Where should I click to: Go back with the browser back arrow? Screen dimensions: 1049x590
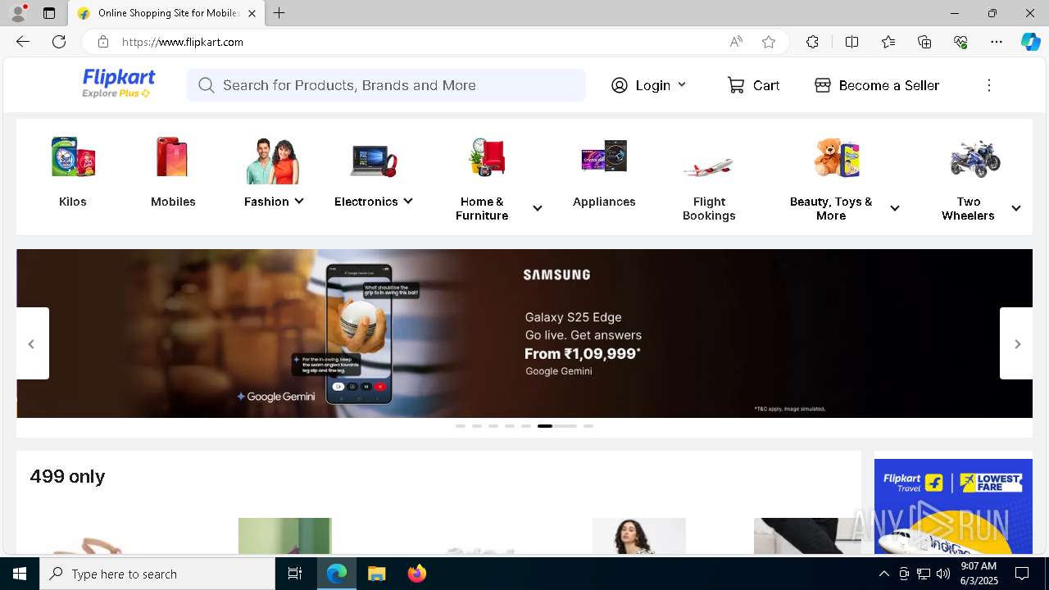pos(23,42)
